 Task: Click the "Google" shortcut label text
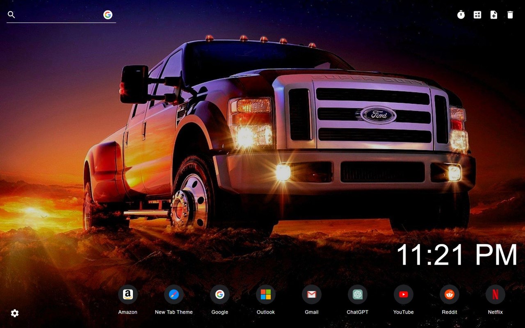[x=220, y=312]
